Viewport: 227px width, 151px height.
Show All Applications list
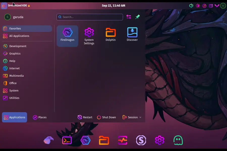[x=27, y=36]
